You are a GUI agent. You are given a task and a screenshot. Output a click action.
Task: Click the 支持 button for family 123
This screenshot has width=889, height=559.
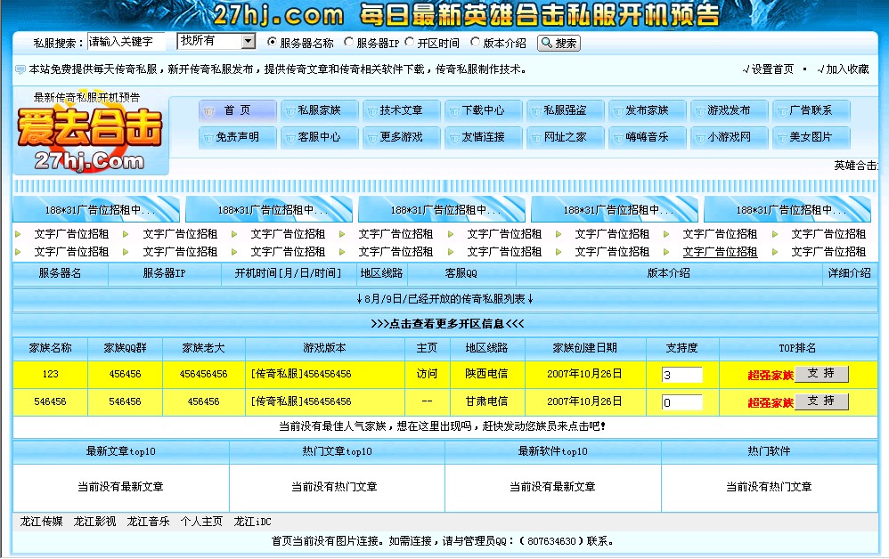coord(820,374)
